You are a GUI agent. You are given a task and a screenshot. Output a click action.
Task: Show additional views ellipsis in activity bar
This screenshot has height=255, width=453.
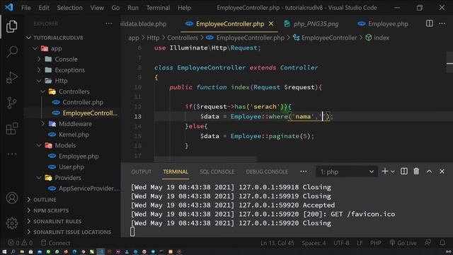coord(11,154)
